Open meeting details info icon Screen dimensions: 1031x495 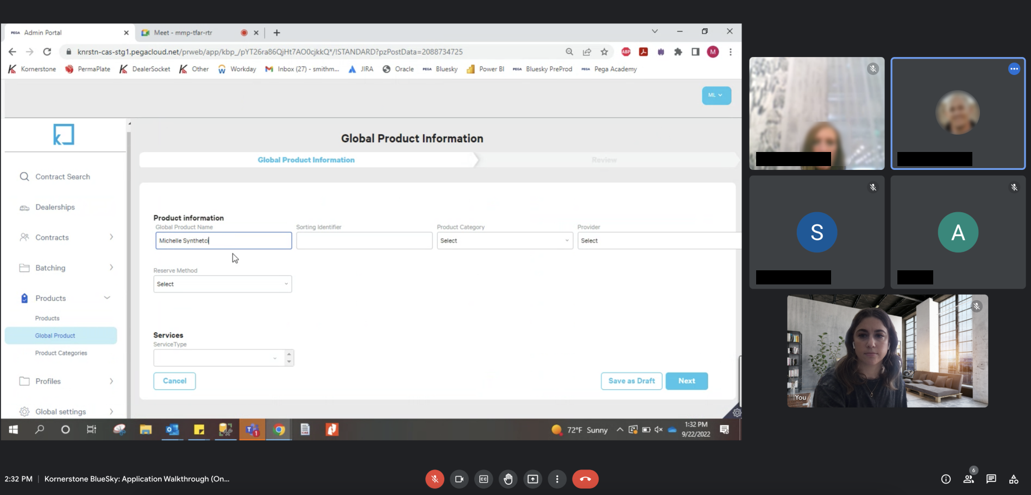pyautogui.click(x=946, y=479)
